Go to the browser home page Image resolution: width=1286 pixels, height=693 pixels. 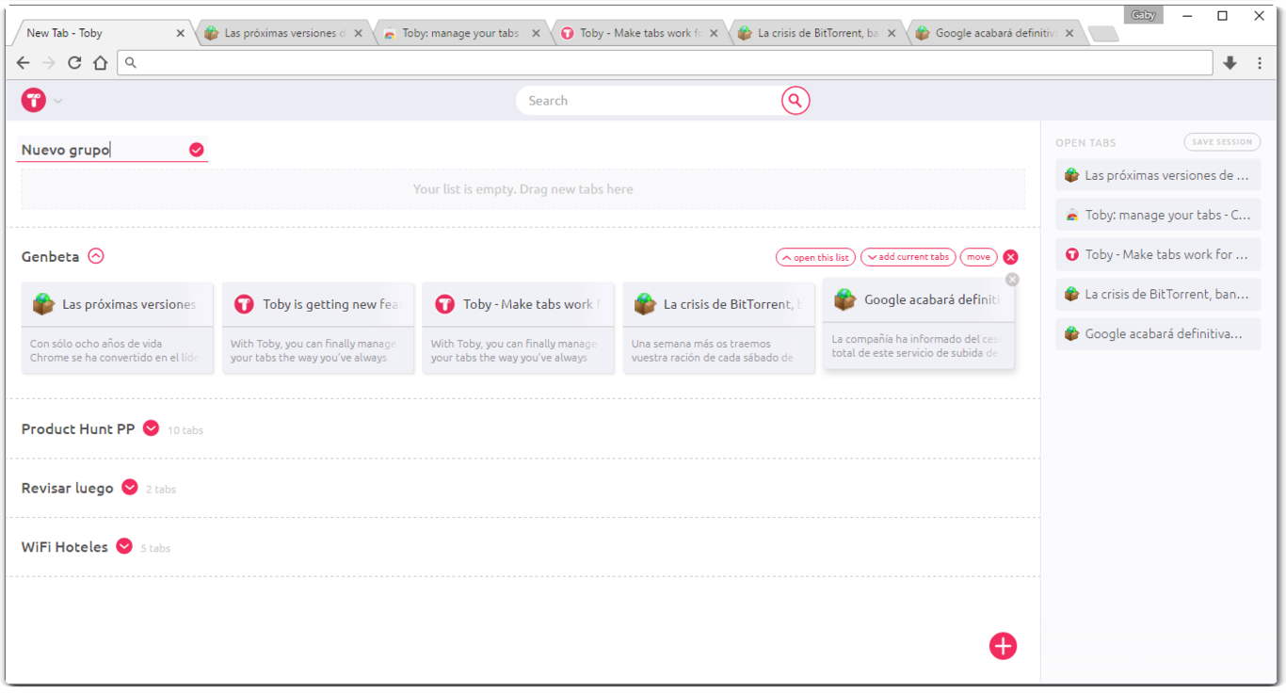tap(100, 63)
